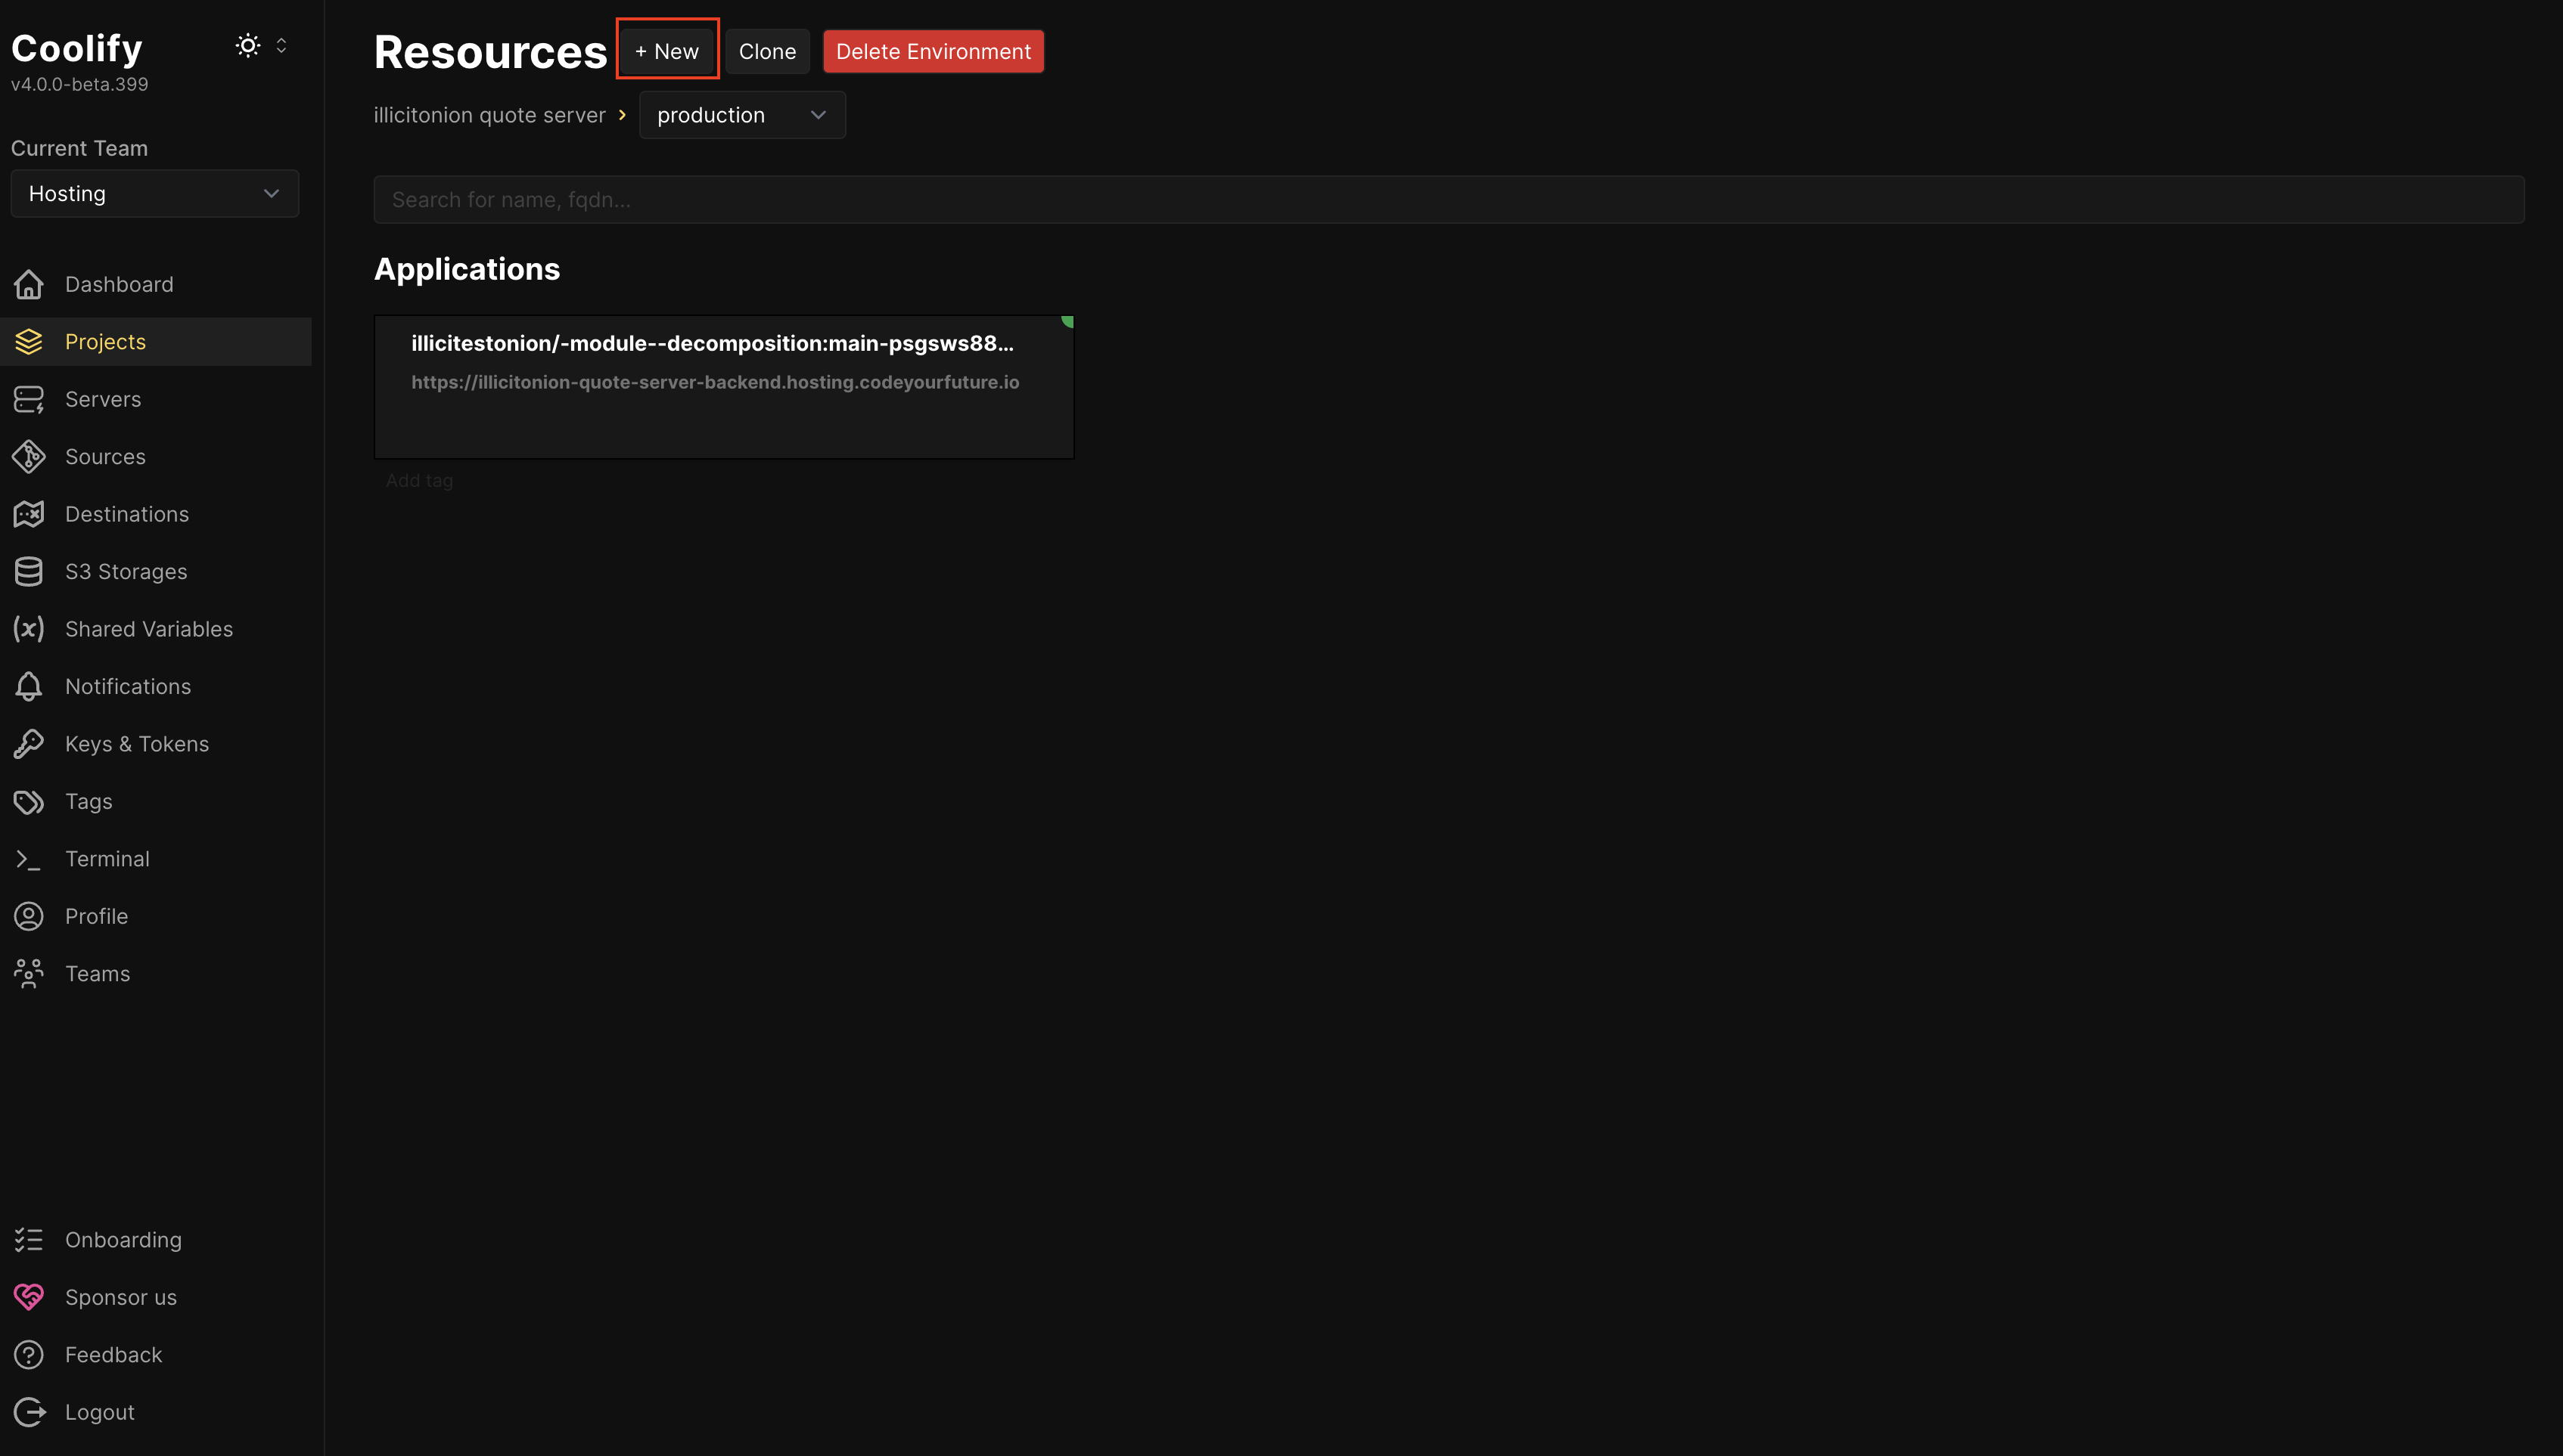Create a resource with the + New button
This screenshot has width=2563, height=1456.
tap(666, 50)
